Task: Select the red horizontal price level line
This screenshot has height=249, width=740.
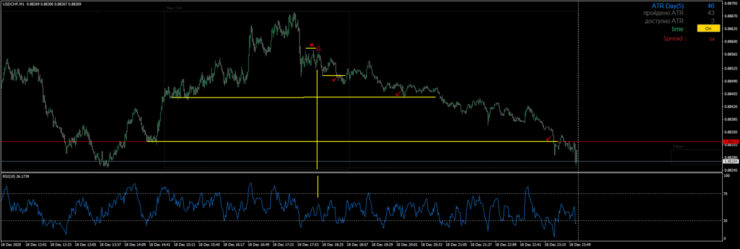Action: coord(360,141)
